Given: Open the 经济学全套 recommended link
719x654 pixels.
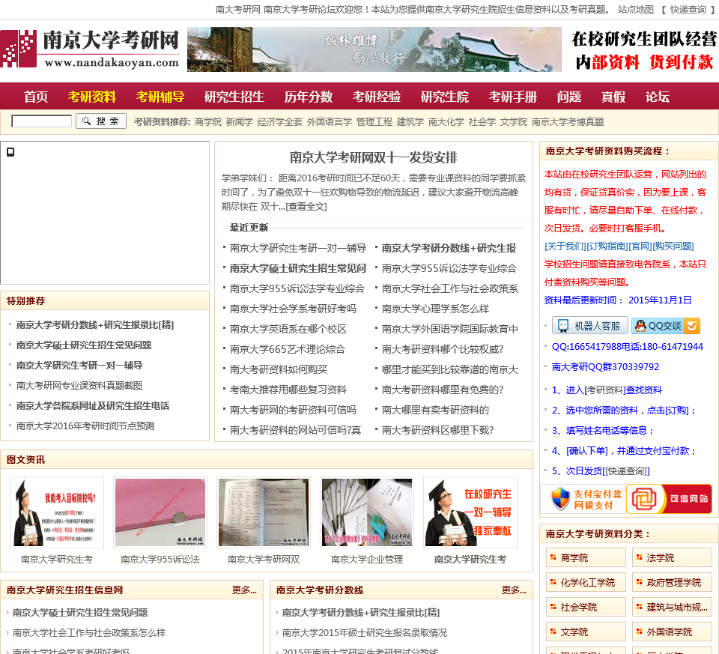Looking at the screenshot, I should pyautogui.click(x=279, y=122).
